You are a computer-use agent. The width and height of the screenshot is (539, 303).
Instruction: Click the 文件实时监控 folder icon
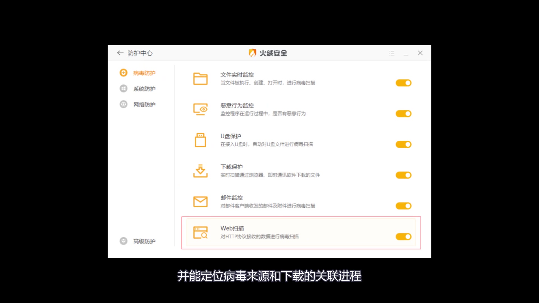pos(200,79)
